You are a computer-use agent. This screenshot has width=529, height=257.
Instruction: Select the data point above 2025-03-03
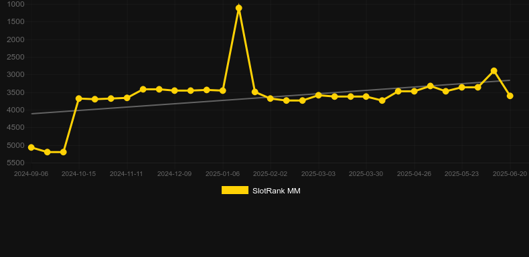point(319,95)
